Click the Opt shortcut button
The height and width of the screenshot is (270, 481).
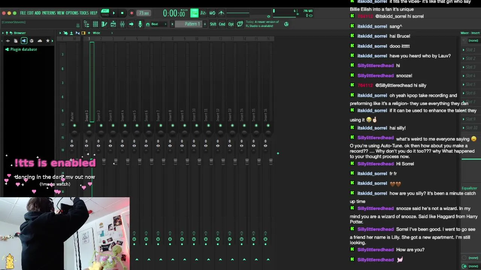(231, 24)
